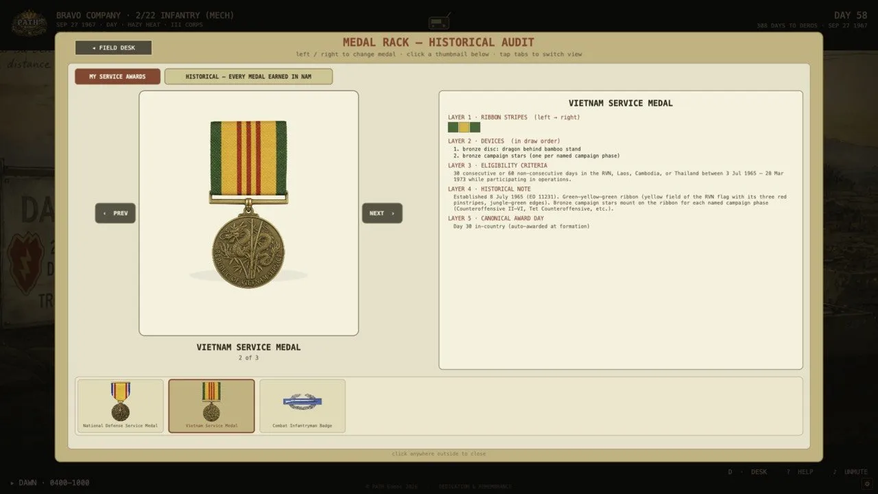
Task: Open Help from the bottom bar
Action: [x=800, y=472]
